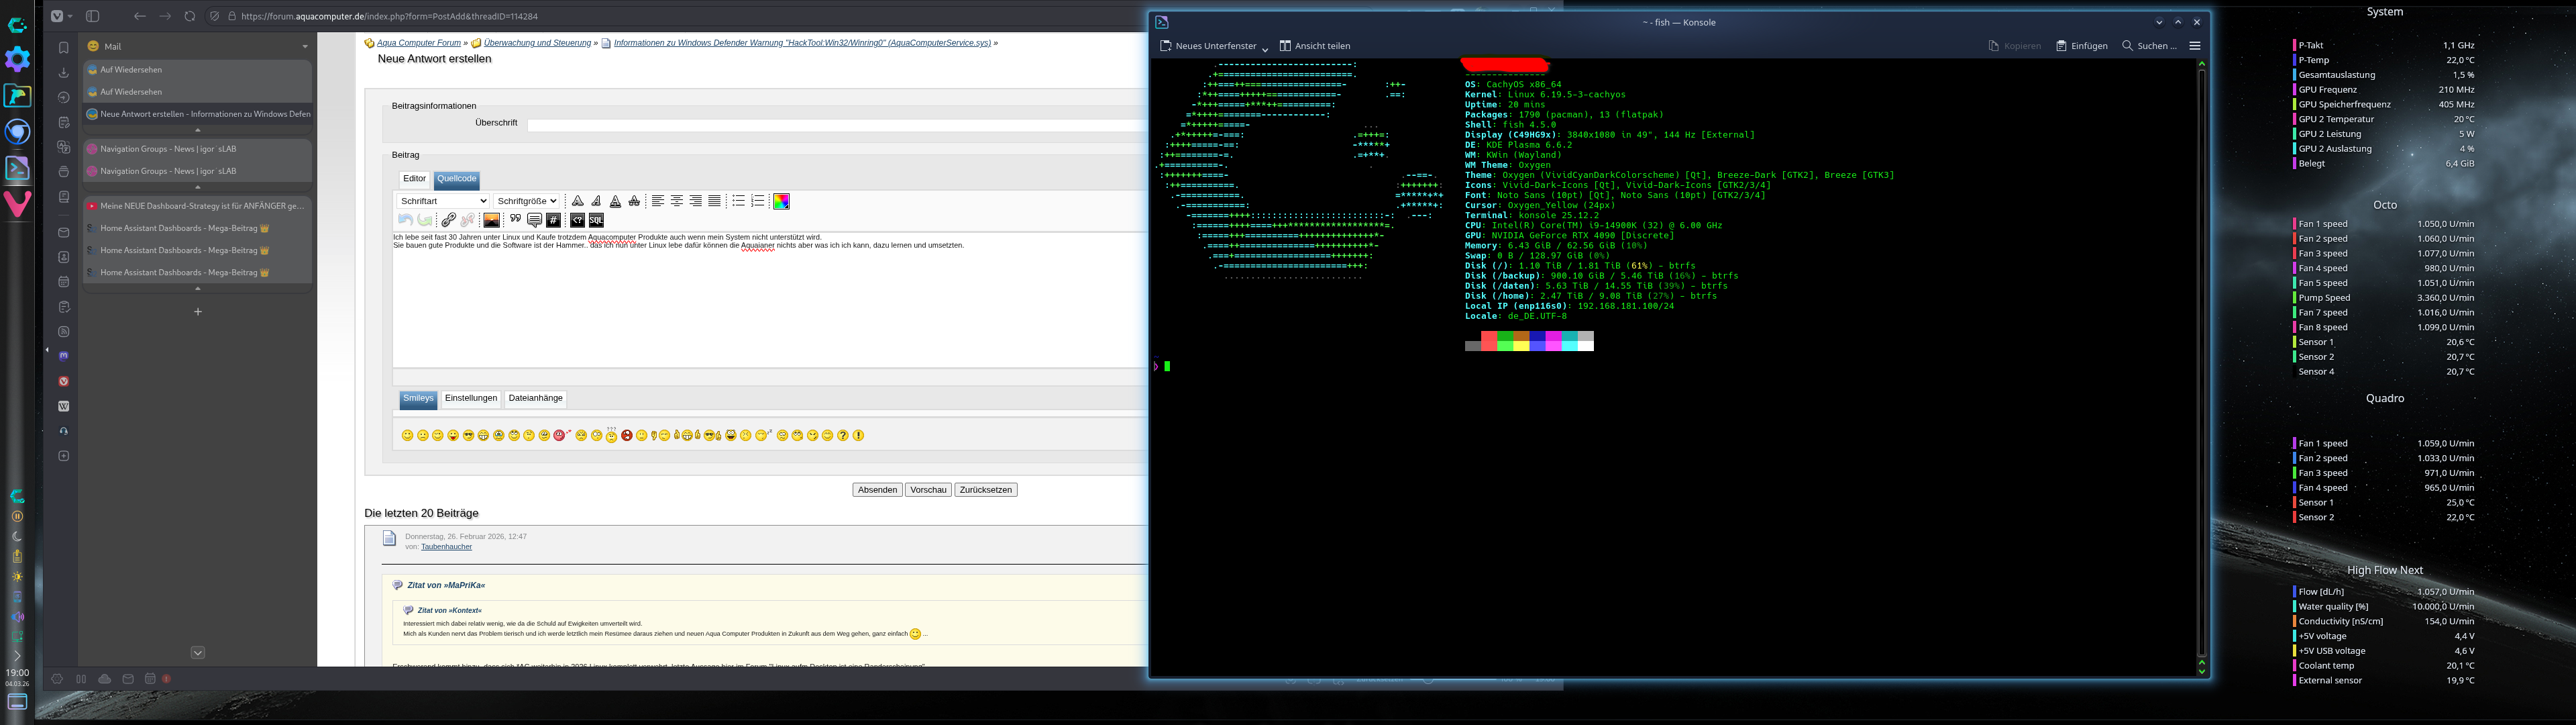Expand the Mail workspace dropdown

pyautogui.click(x=305, y=46)
